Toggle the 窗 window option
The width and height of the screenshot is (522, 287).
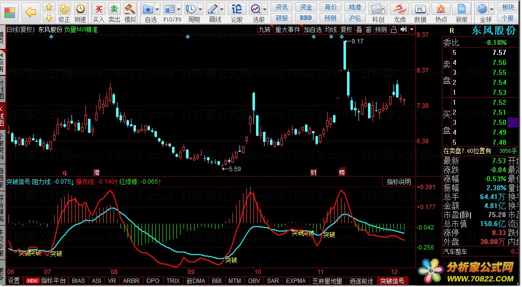[368, 29]
